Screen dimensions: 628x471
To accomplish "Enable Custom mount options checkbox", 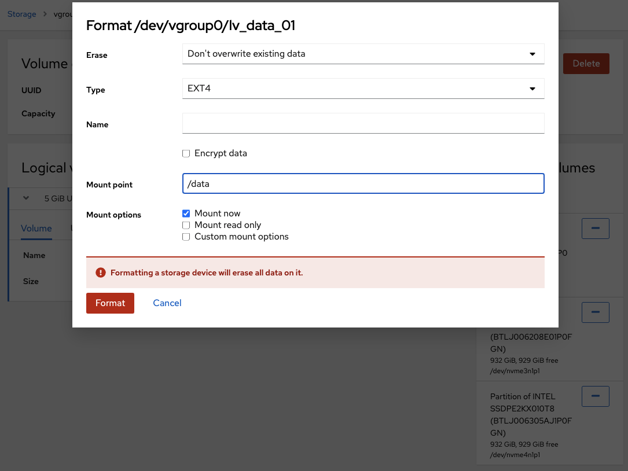I will [186, 237].
